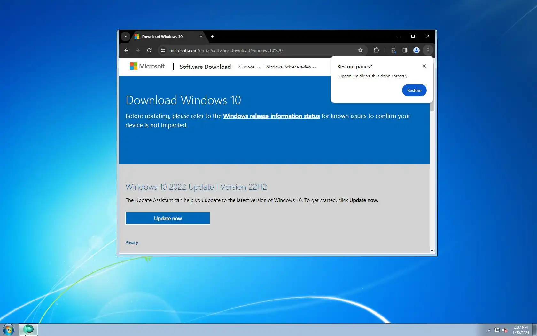Open the Privacy link
This screenshot has width=537, height=336.
click(132, 243)
